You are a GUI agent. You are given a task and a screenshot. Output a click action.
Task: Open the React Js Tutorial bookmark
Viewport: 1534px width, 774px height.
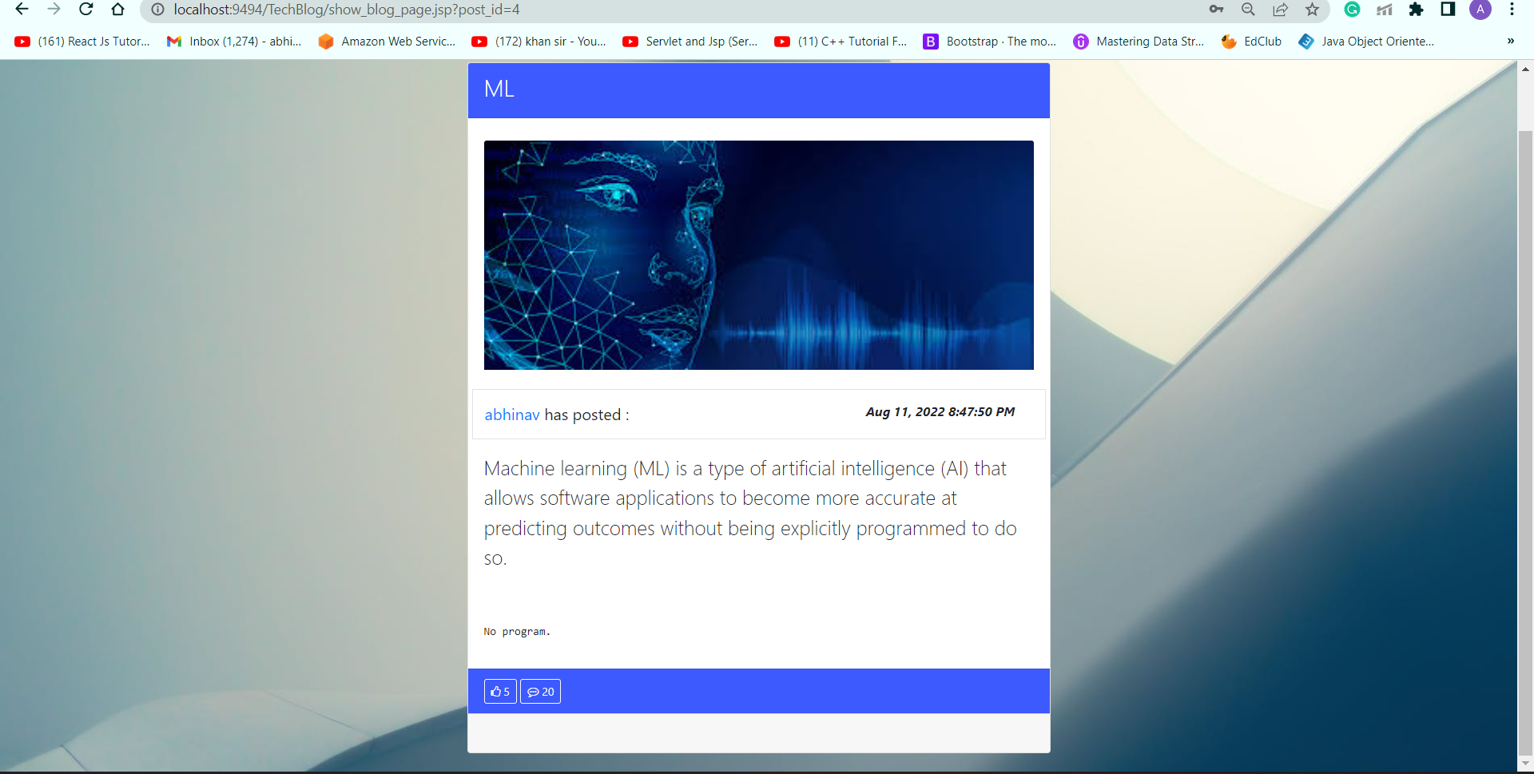[x=82, y=42]
